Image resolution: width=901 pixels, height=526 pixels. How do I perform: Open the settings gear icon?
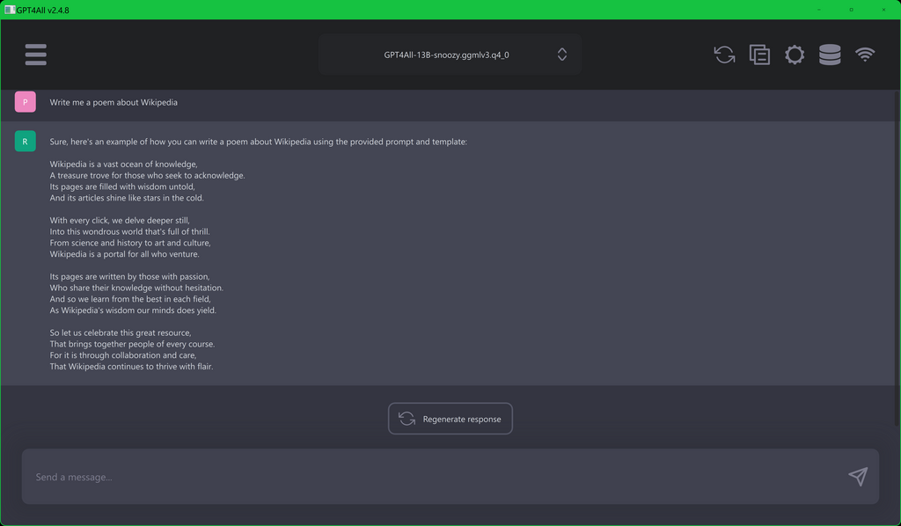pyautogui.click(x=795, y=54)
